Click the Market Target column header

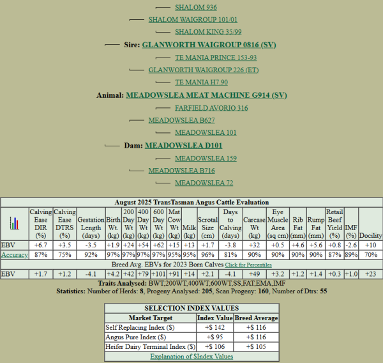pyautogui.click(x=151, y=318)
